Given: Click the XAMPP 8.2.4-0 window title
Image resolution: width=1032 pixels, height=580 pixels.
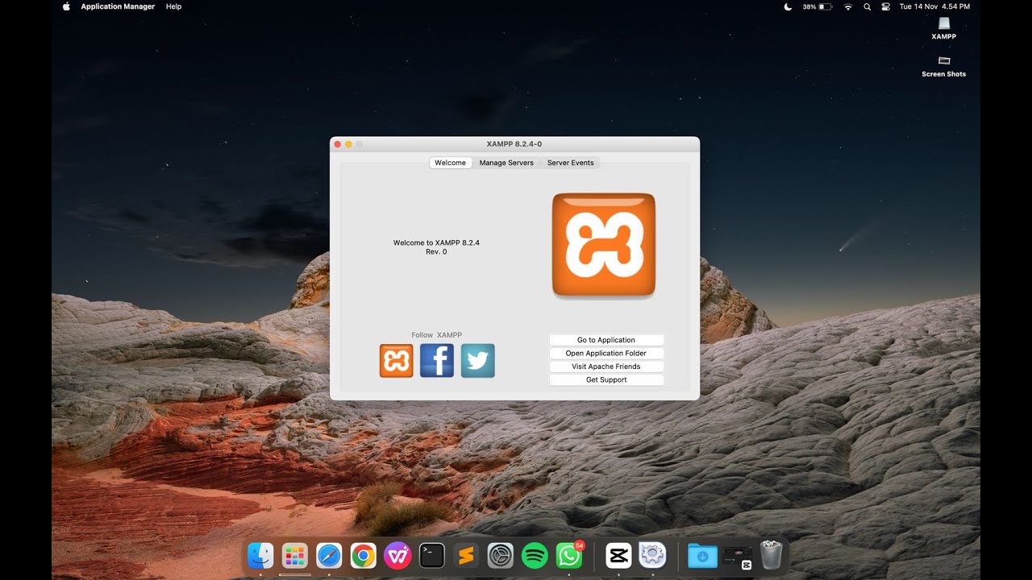Looking at the screenshot, I should [514, 144].
